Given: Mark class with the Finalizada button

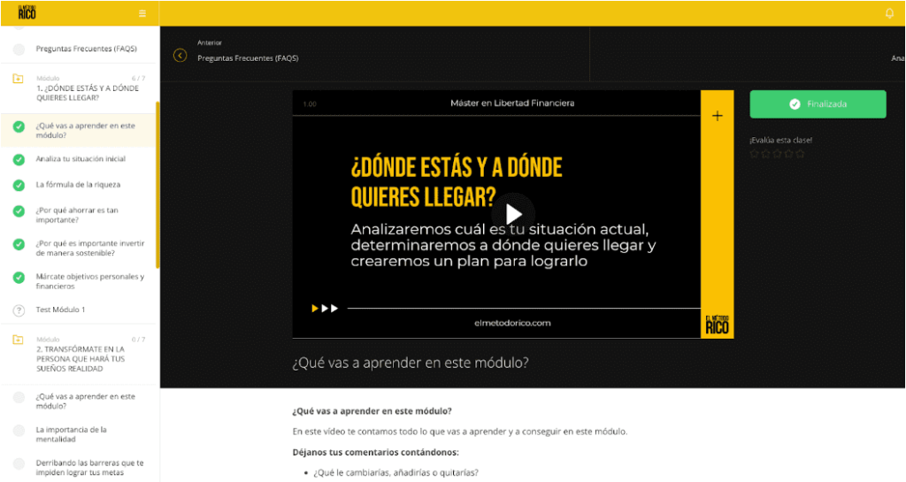Looking at the screenshot, I should 818,103.
